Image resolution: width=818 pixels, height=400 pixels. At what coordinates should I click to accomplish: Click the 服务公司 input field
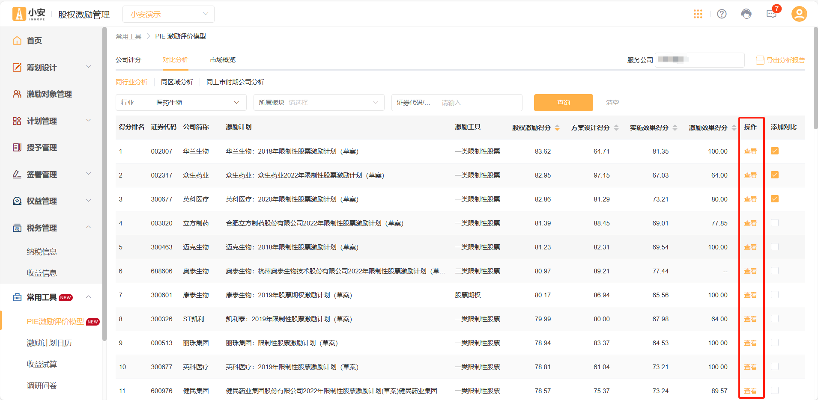pos(699,60)
